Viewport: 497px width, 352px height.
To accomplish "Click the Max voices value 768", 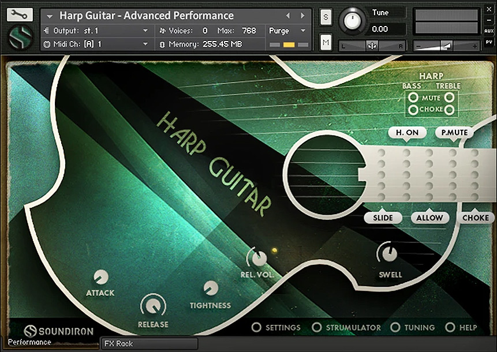I will point(249,31).
